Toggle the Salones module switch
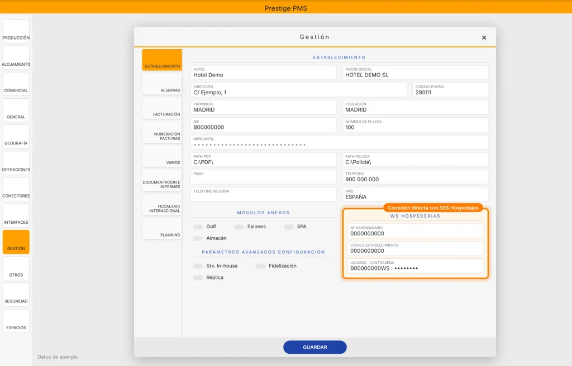572x366 pixels. tap(239, 227)
